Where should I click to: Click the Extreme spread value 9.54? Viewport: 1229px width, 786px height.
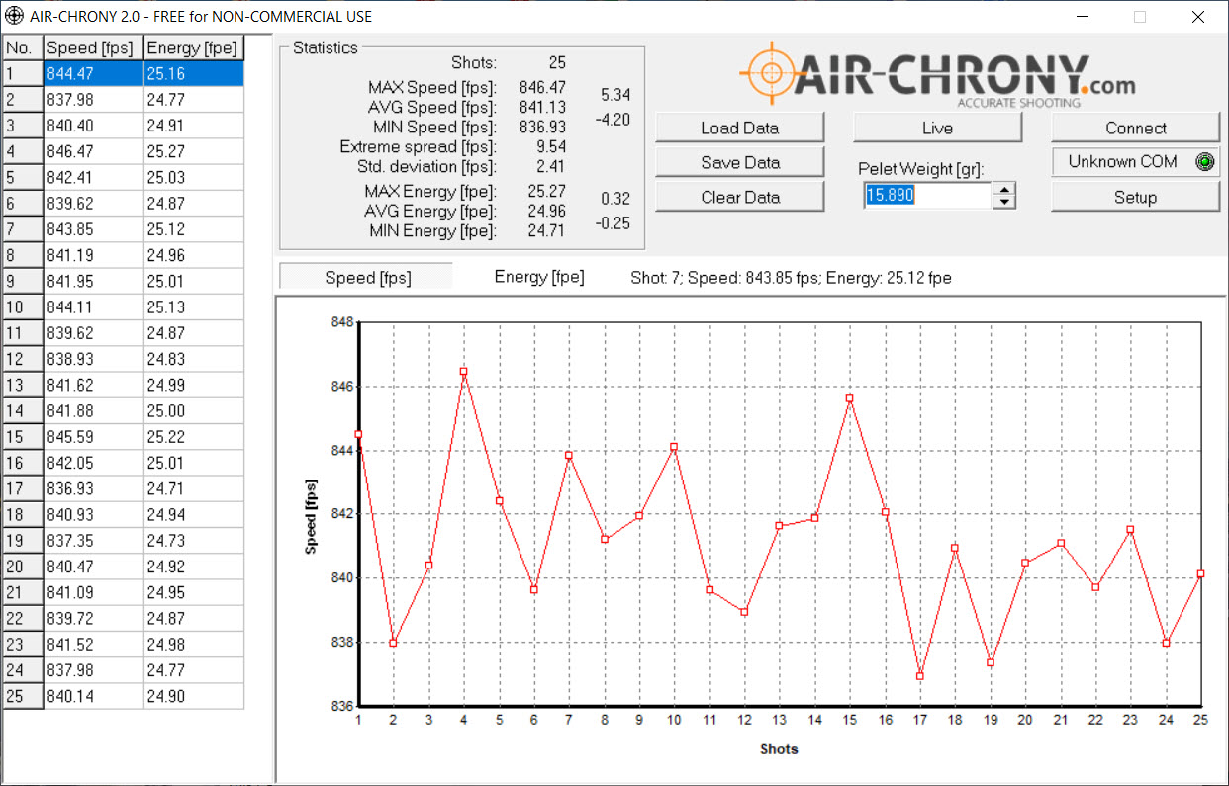tap(549, 146)
